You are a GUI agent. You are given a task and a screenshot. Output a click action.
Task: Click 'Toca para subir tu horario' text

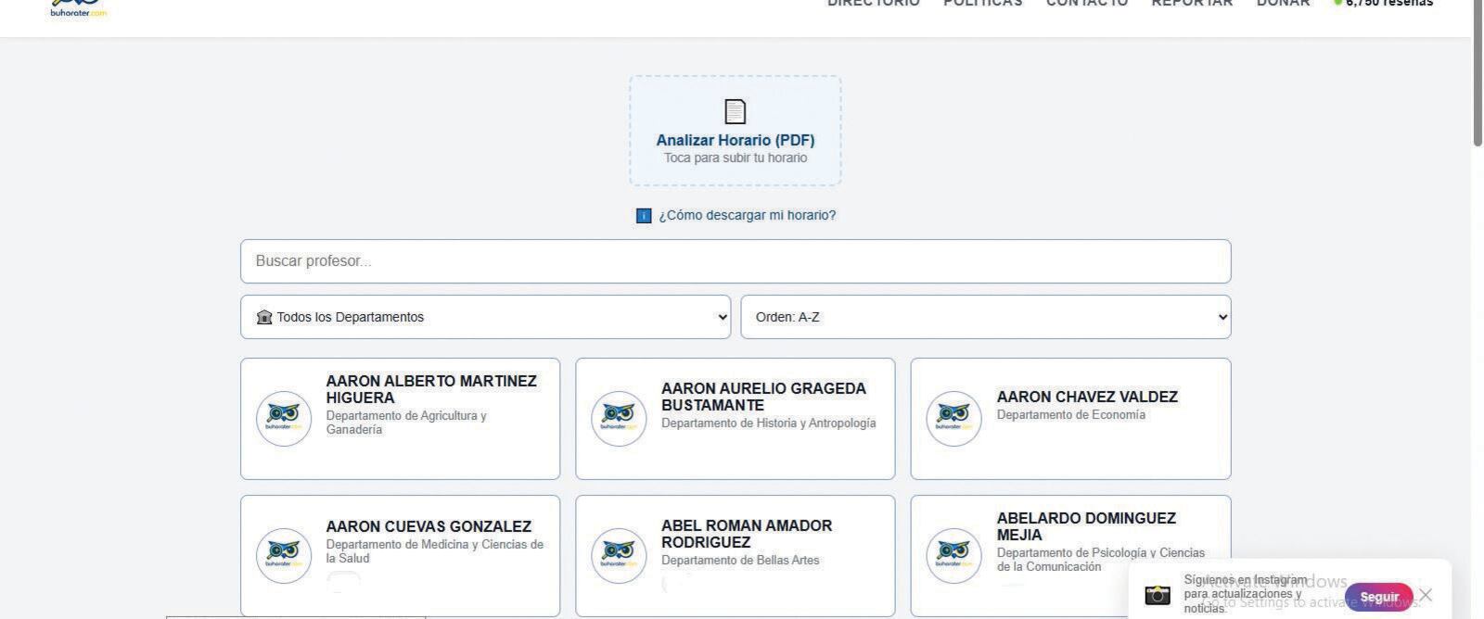point(736,158)
